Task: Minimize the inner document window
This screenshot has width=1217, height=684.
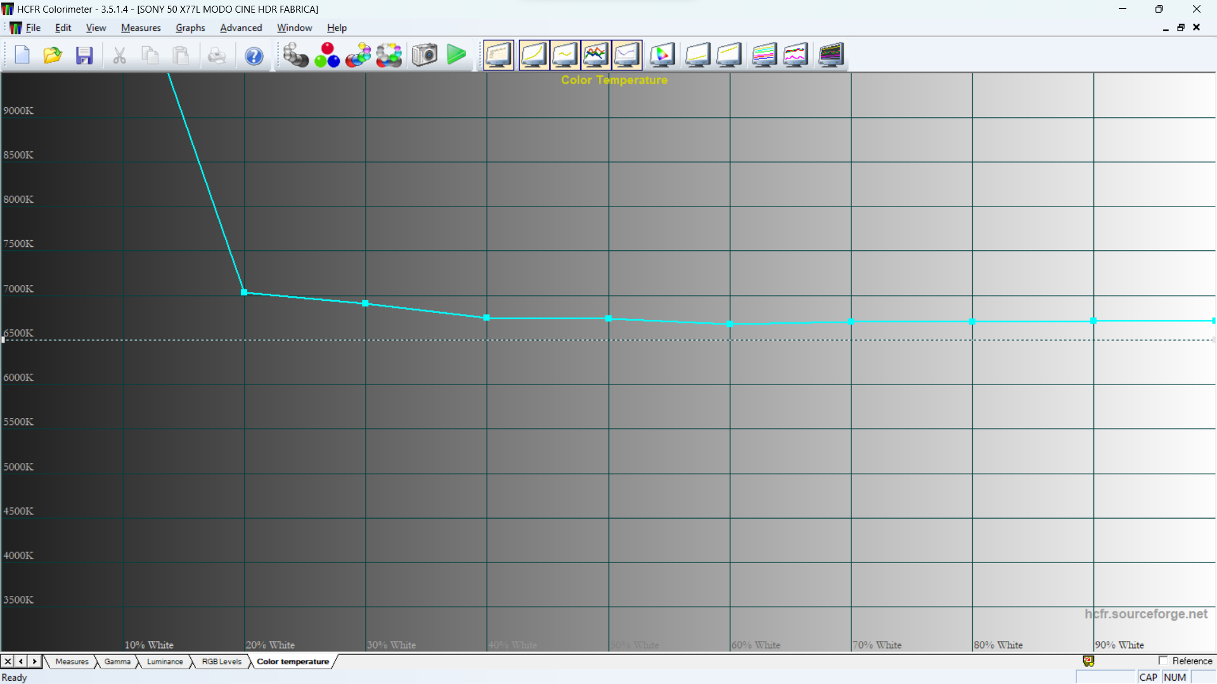Action: pyautogui.click(x=1166, y=28)
